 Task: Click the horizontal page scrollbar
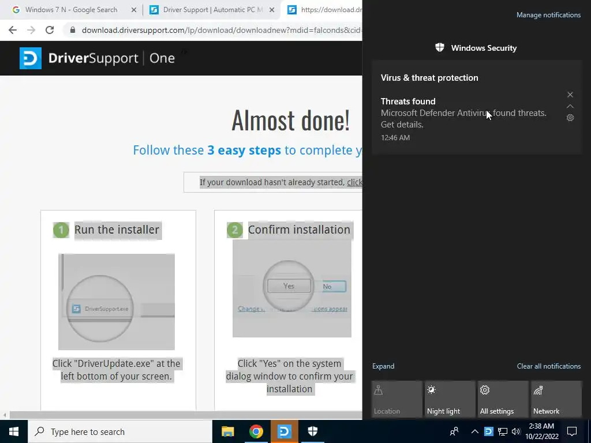pyautogui.click(x=185, y=415)
